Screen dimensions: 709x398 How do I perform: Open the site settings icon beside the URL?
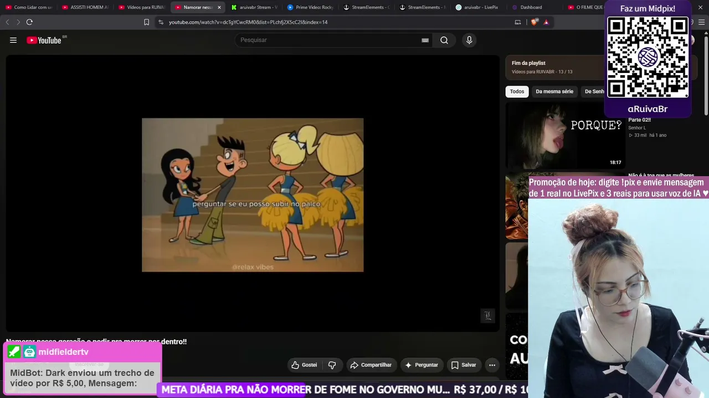pyautogui.click(x=161, y=22)
